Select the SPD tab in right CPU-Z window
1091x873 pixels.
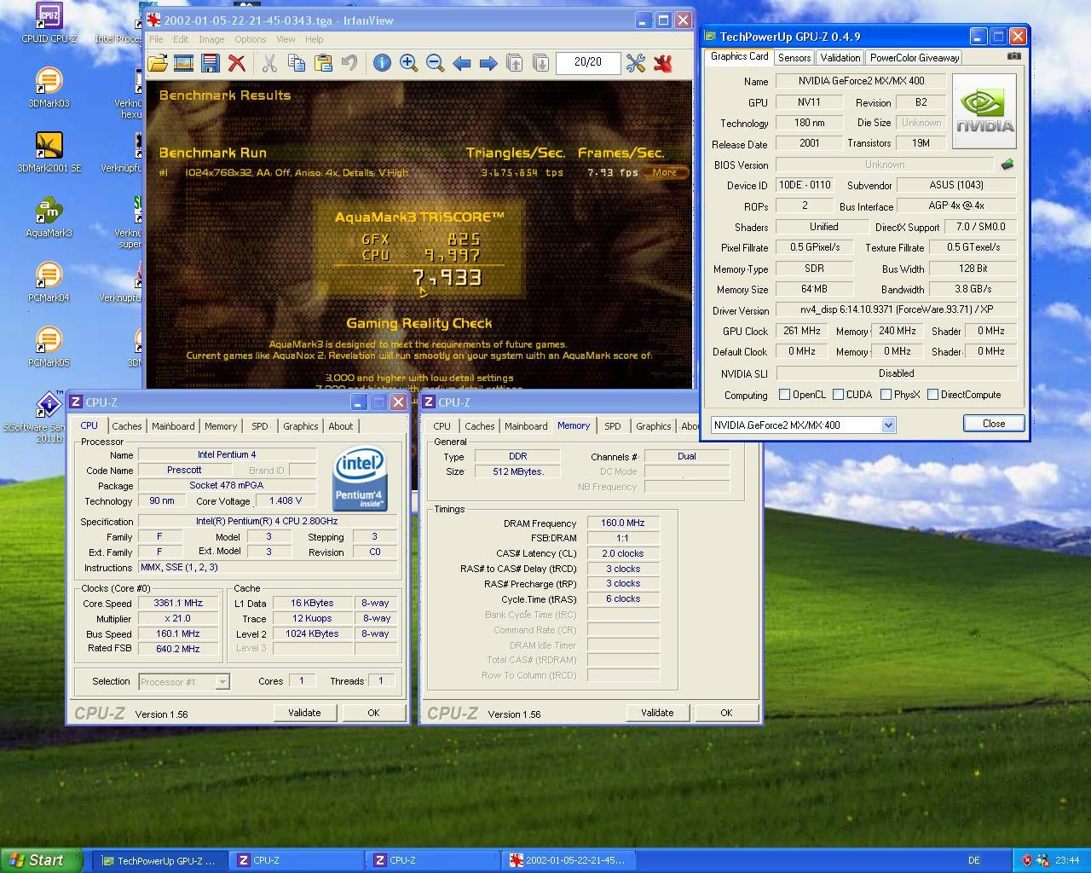point(612,426)
